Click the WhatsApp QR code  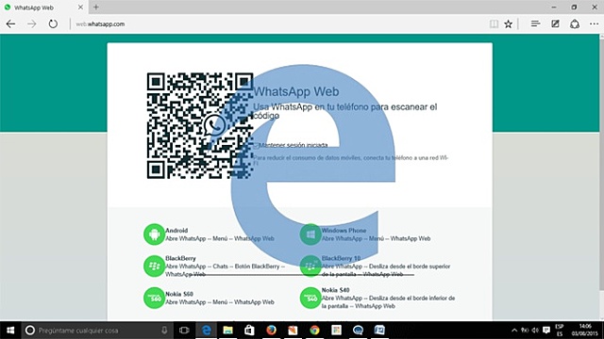[200, 125]
